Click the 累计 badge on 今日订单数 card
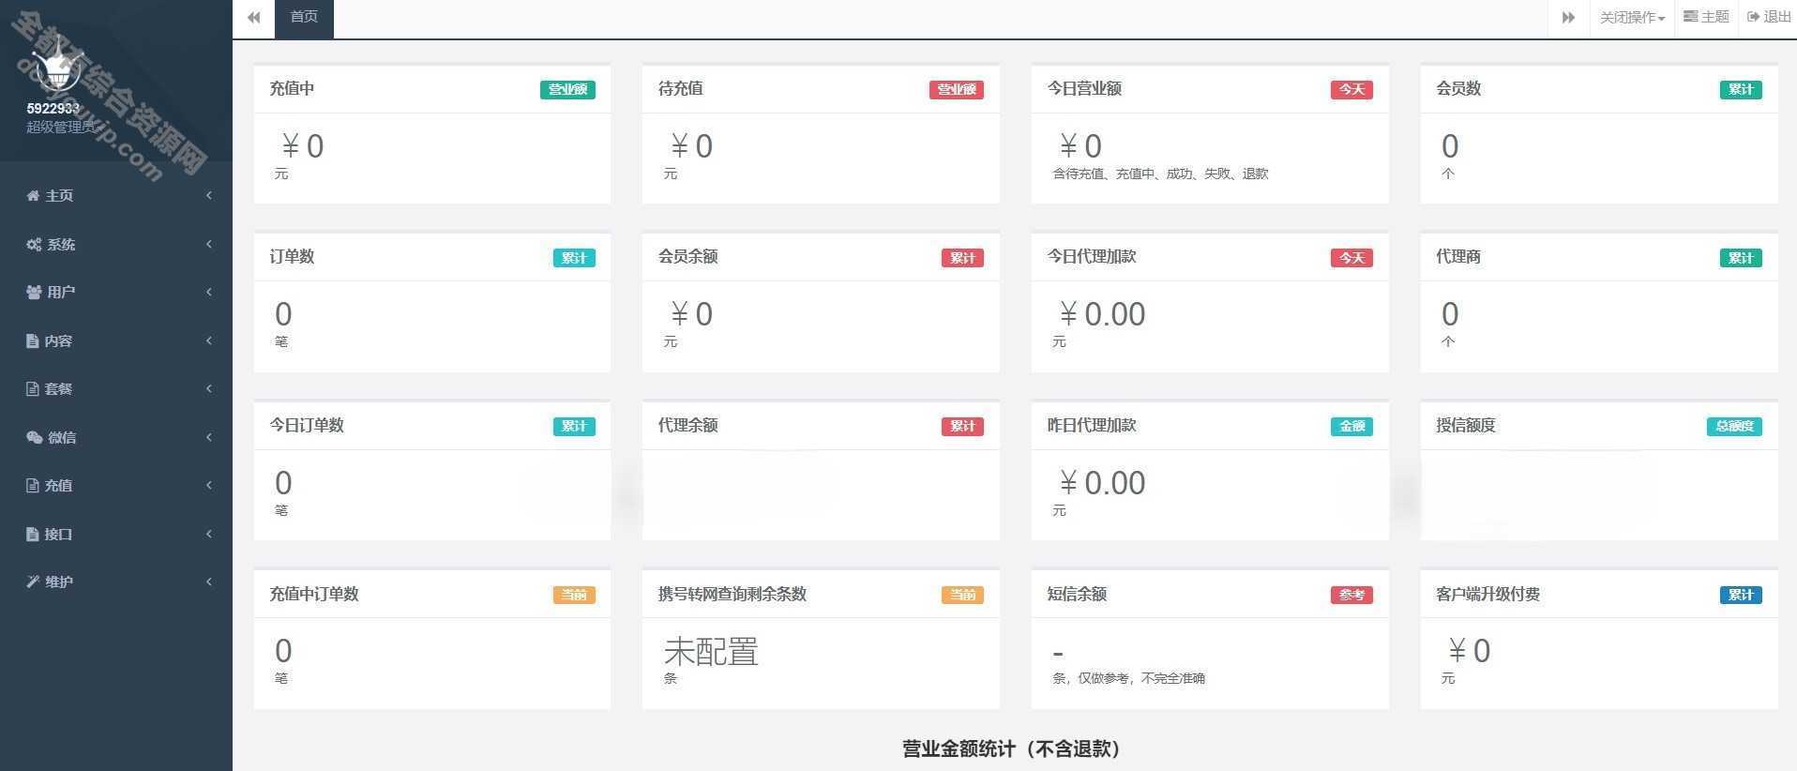This screenshot has height=771, width=1797. (574, 426)
